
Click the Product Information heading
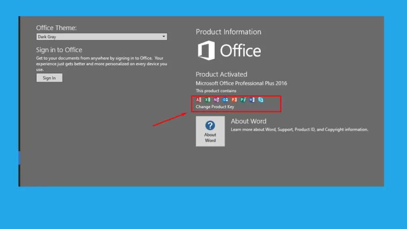229,32
